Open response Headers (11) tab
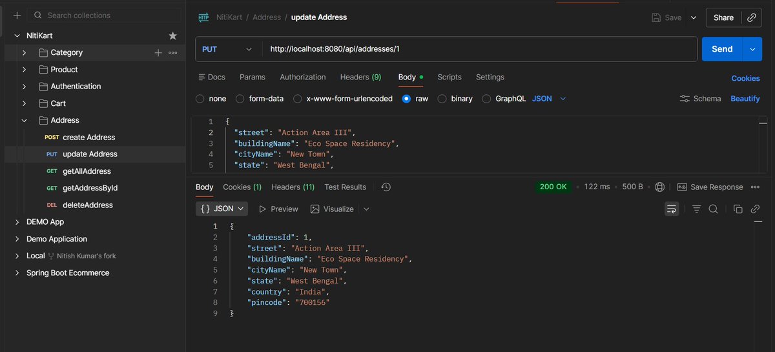 tap(293, 187)
